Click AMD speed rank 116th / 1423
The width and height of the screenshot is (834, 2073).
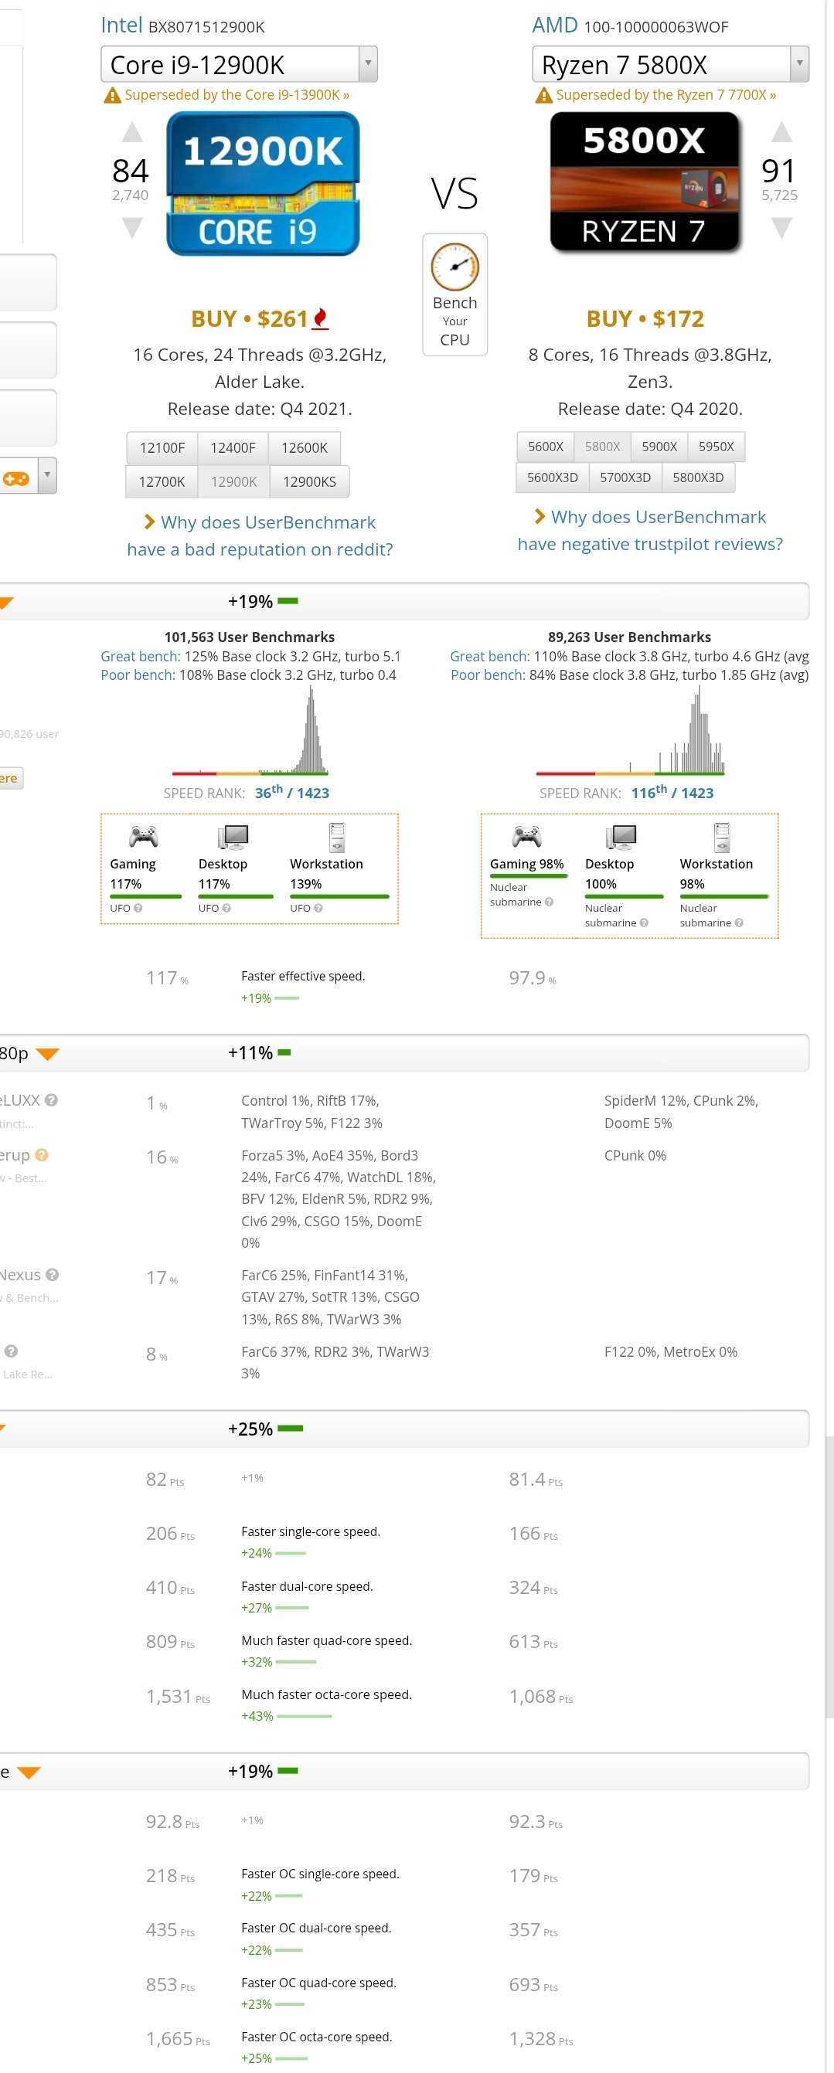point(672,793)
